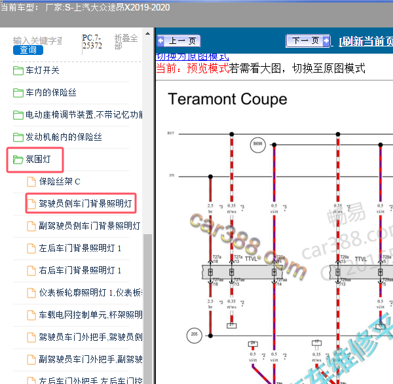The image size is (393, 384).
Task: Click the folder icon beside 发动机舱内的保险丝
Action: 18,137
